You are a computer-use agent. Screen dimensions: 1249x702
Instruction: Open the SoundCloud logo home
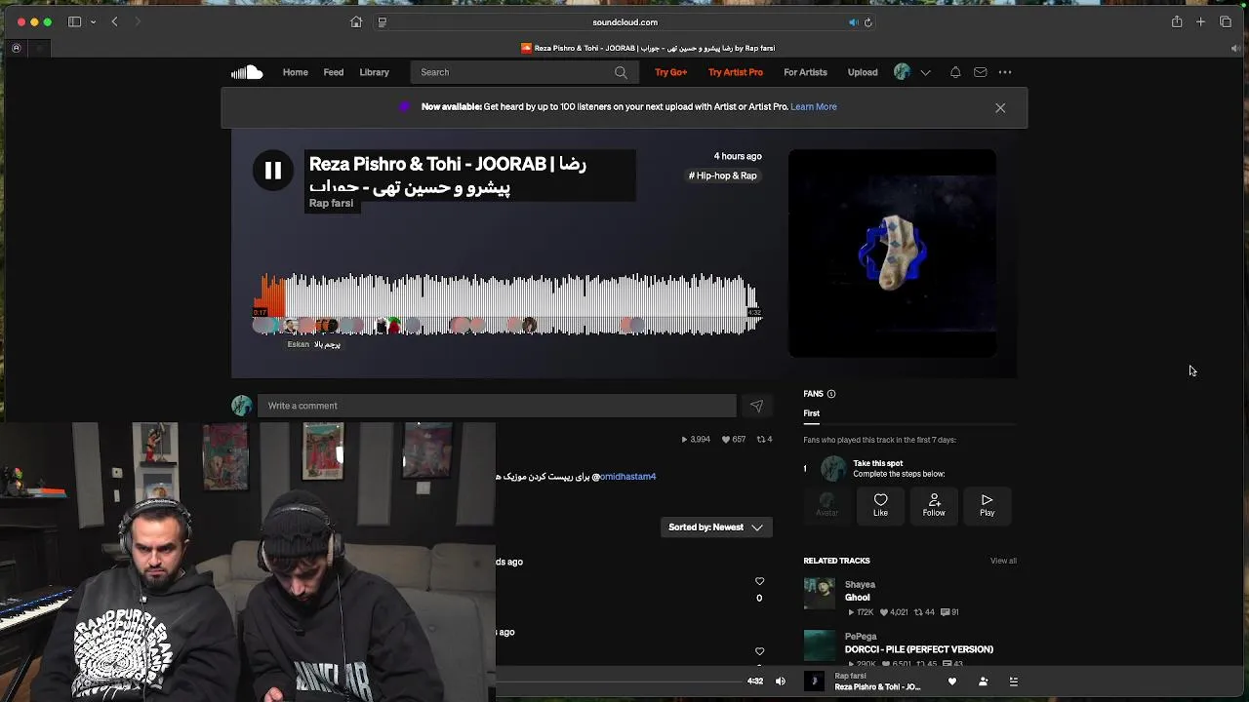point(247,72)
